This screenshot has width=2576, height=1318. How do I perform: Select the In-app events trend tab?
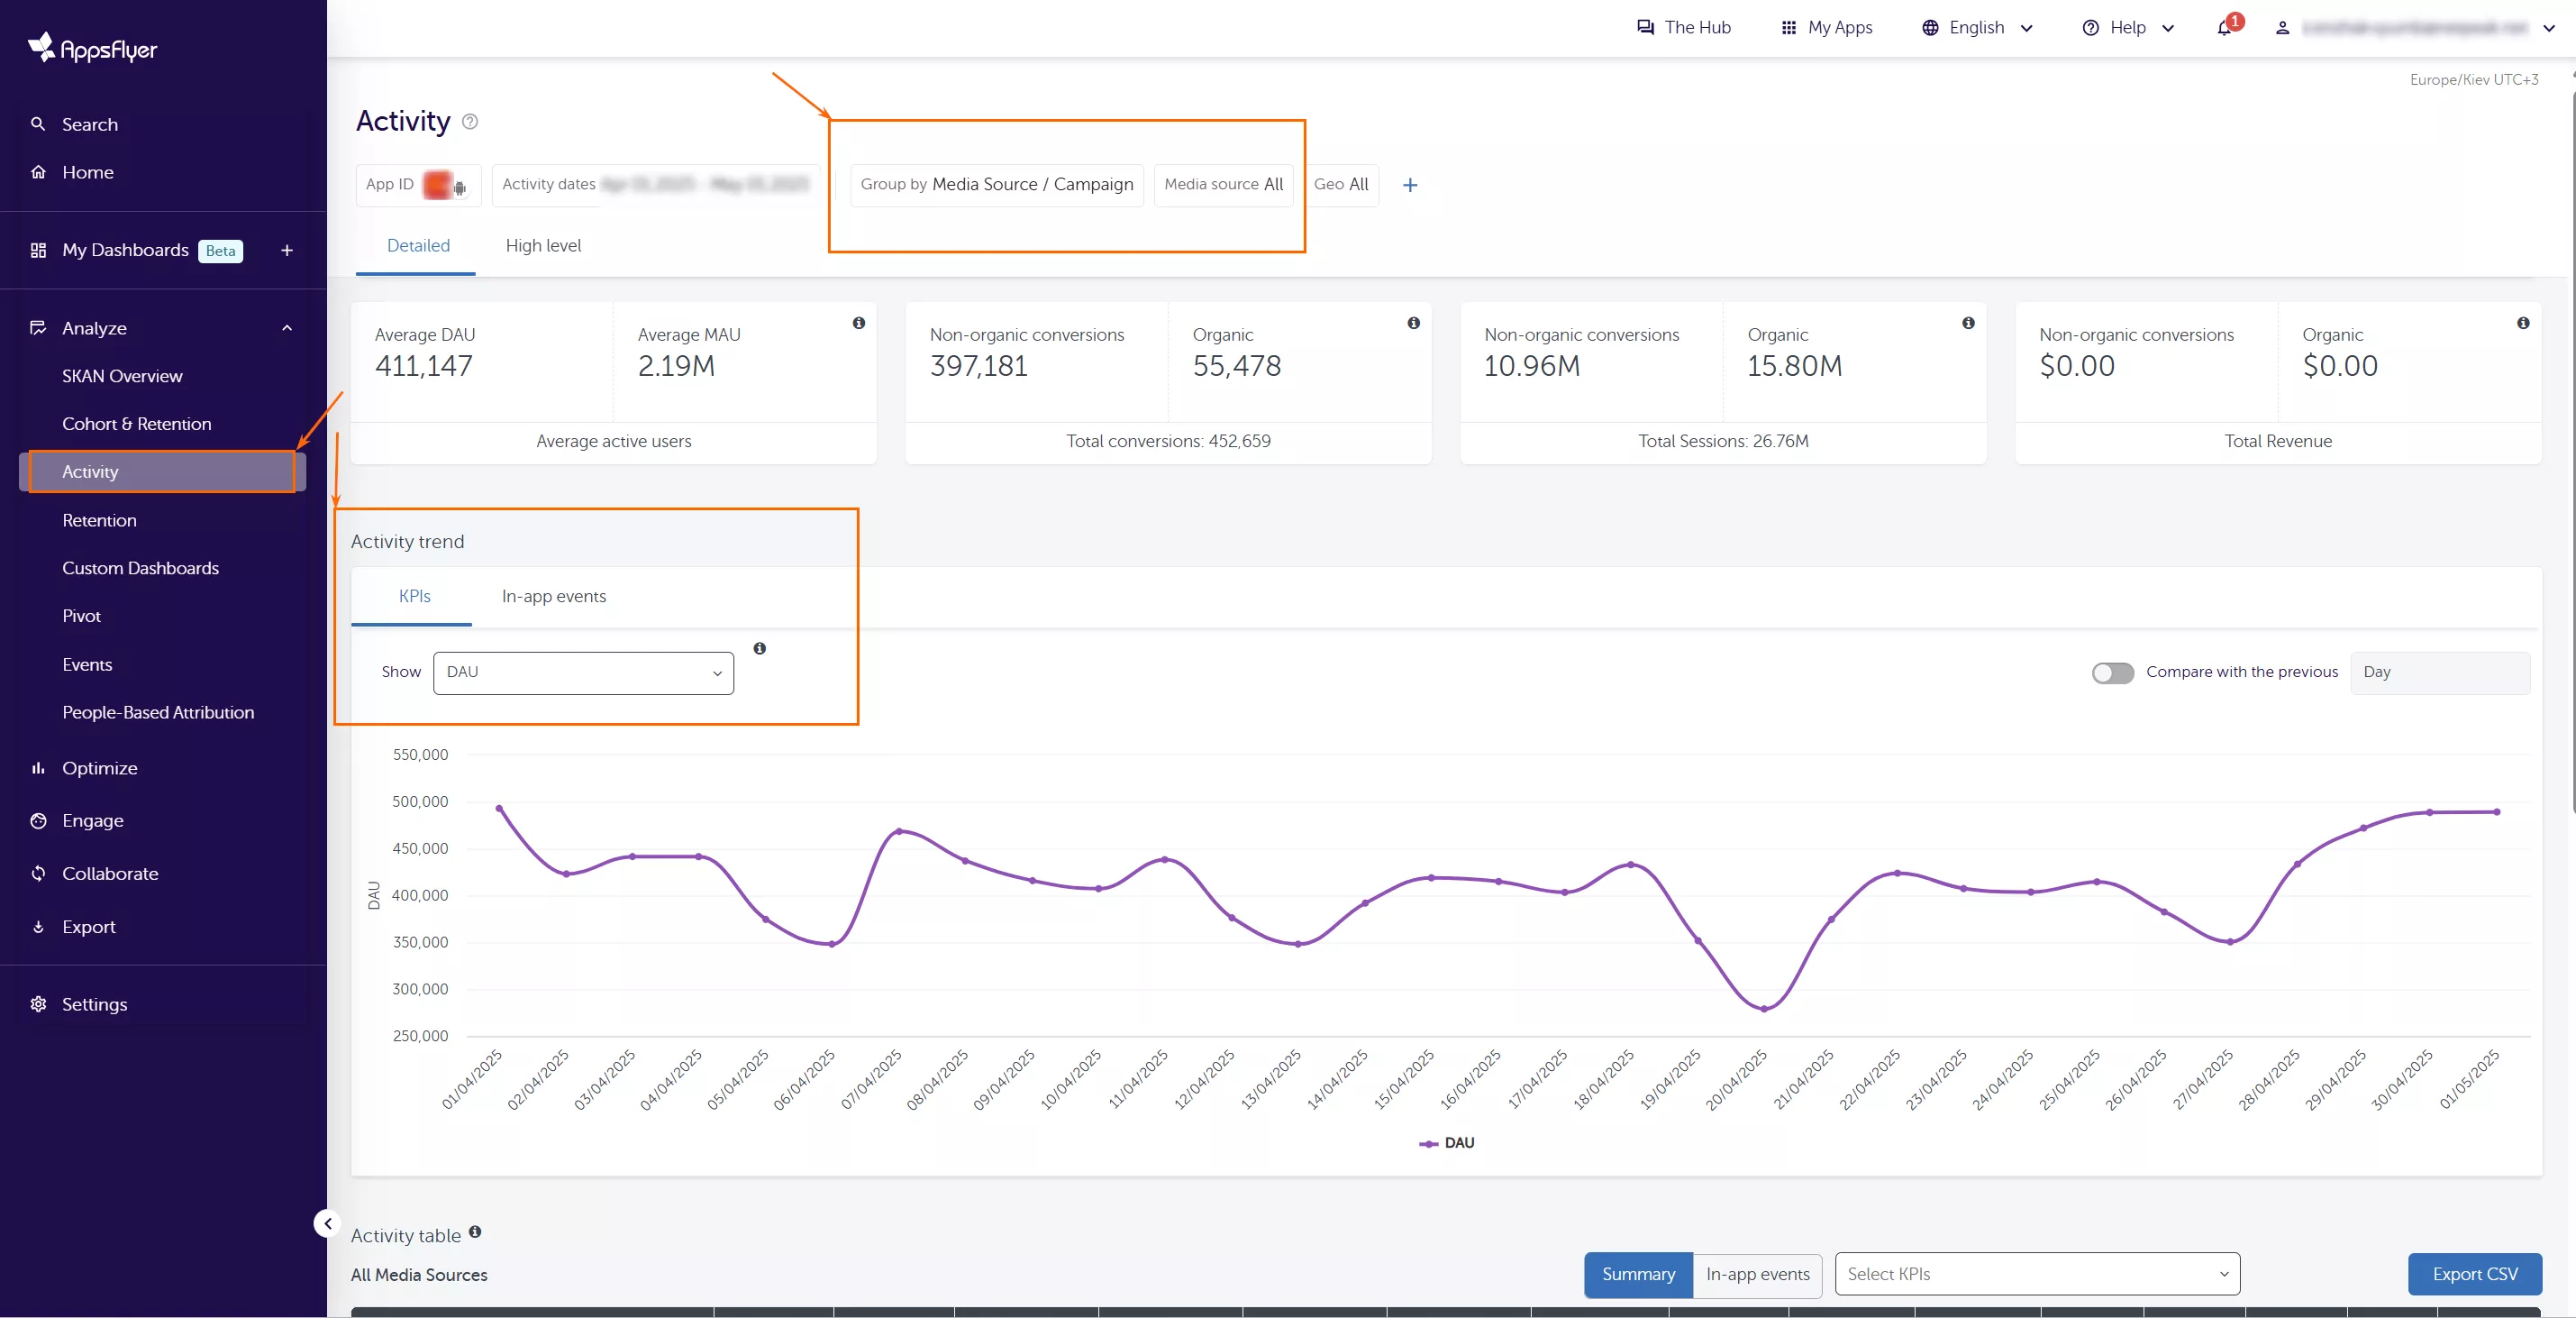(x=554, y=597)
